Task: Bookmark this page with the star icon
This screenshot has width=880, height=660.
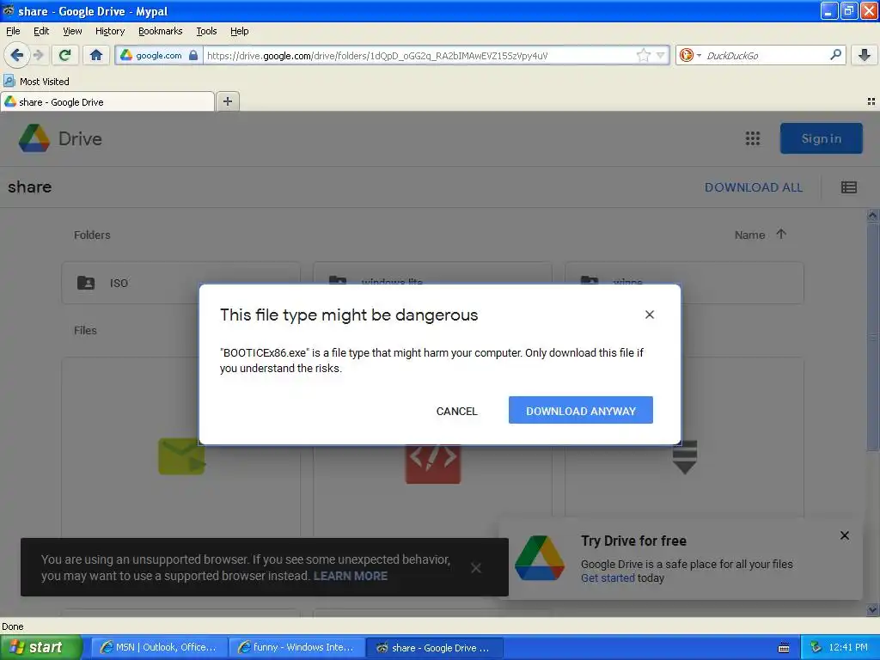Action: click(x=643, y=55)
